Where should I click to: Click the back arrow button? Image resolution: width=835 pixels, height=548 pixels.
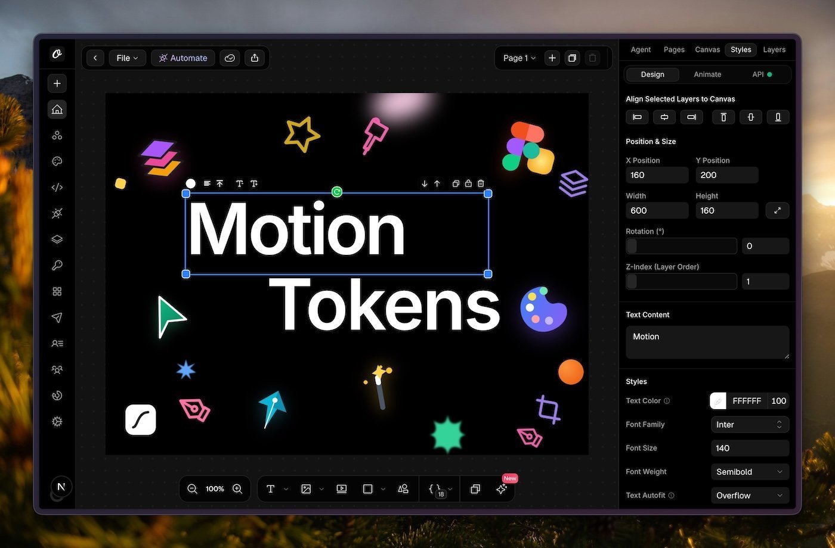click(x=95, y=58)
